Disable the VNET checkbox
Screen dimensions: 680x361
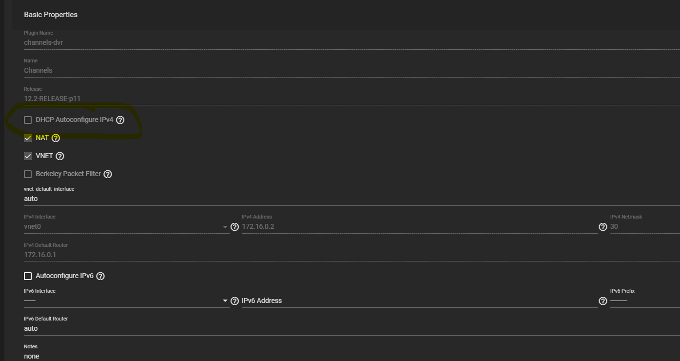coord(28,156)
